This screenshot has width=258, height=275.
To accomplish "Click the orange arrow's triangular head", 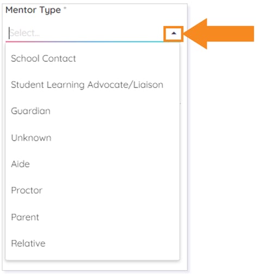I will pos(195,34).
